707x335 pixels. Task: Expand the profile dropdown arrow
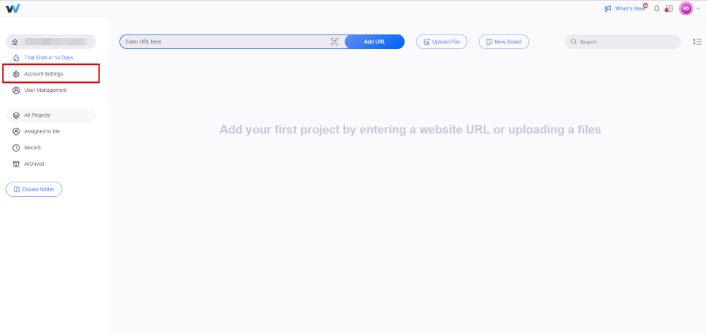point(698,8)
